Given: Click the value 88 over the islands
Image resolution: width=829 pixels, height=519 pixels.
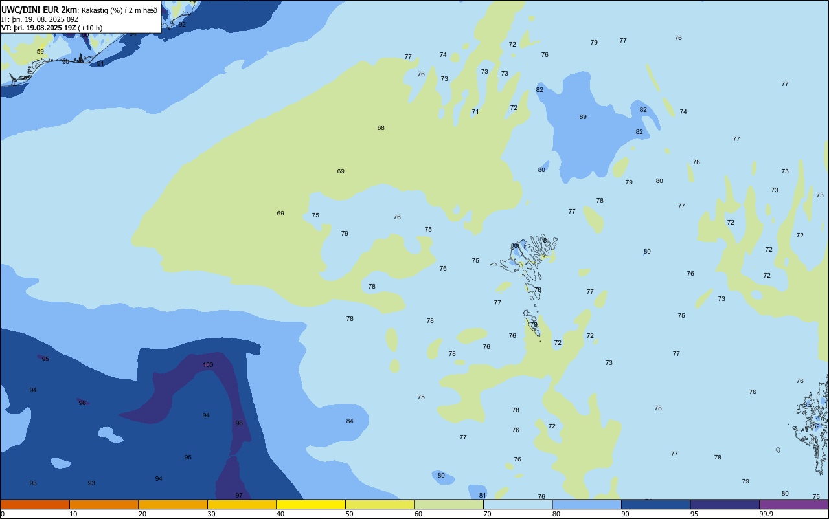Looking at the screenshot, I should (516, 247).
